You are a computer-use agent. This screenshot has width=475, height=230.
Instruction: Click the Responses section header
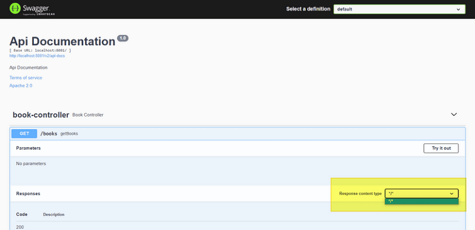28,193
